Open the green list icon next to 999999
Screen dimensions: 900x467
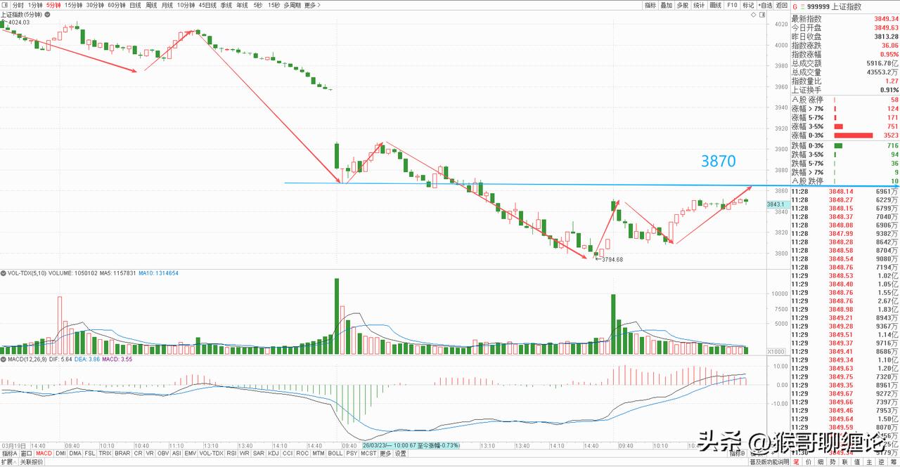point(802,6)
